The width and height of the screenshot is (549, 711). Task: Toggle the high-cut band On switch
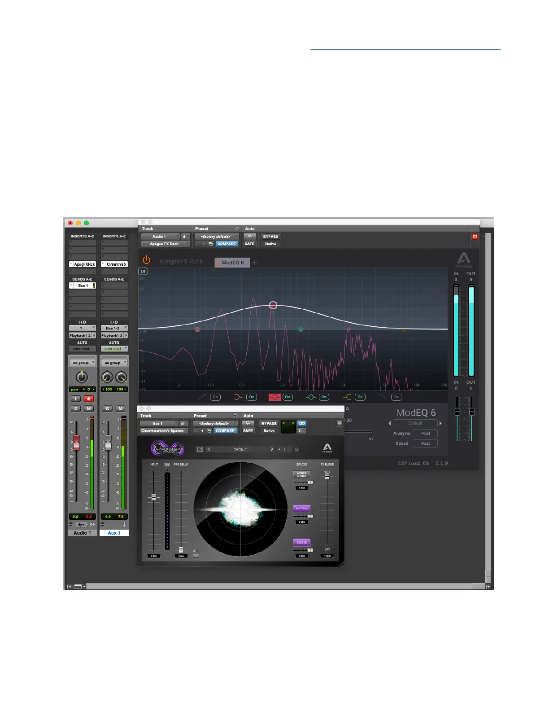pos(396,397)
